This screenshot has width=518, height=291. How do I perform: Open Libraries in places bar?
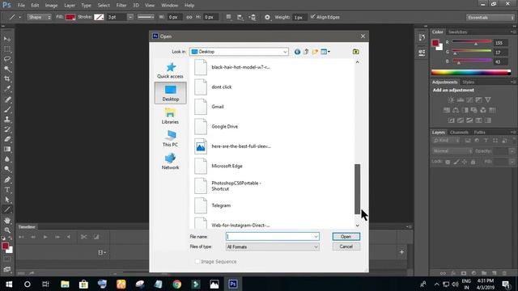pyautogui.click(x=170, y=116)
